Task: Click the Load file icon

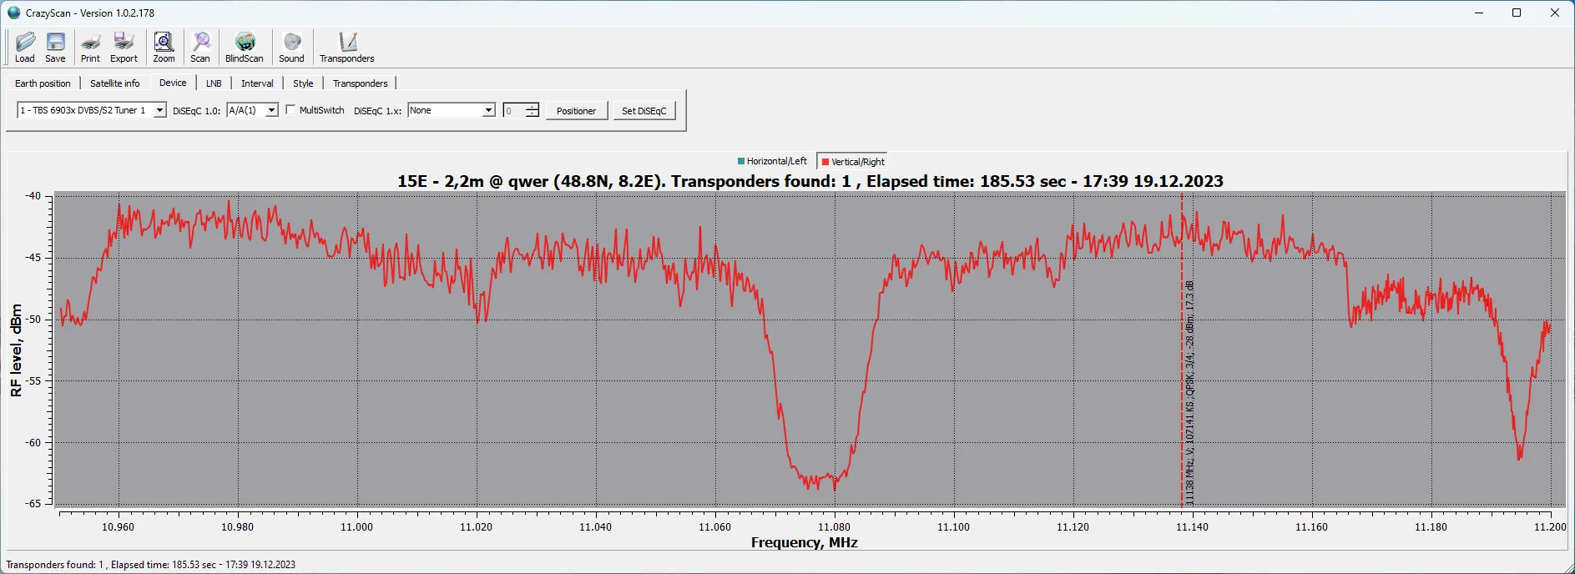Action: (25, 47)
